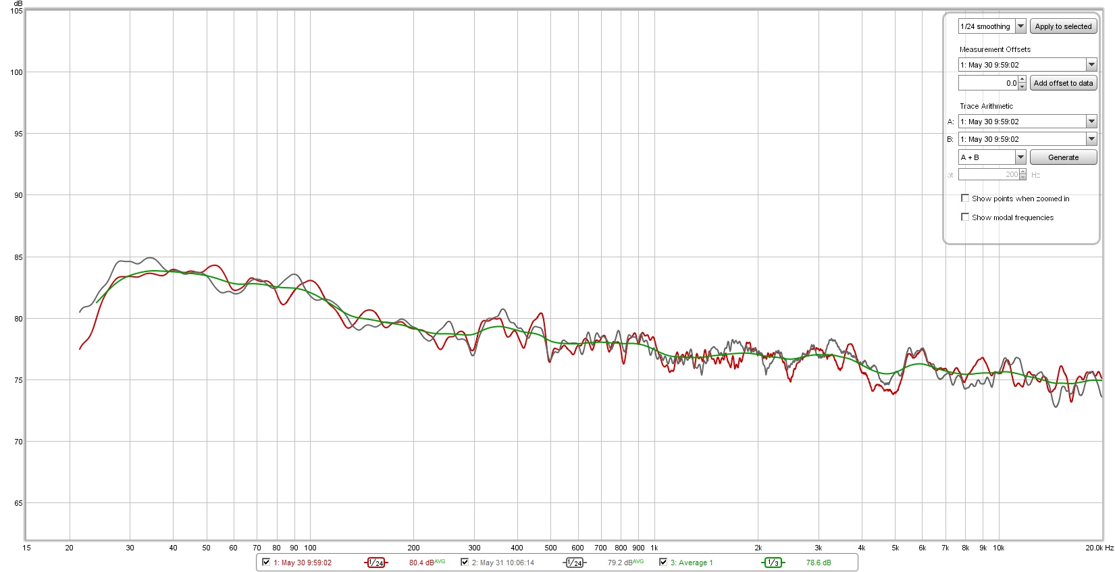1115x572 pixels.
Task: Hide the May 31 10:06:14 trace
Action: pyautogui.click(x=465, y=562)
